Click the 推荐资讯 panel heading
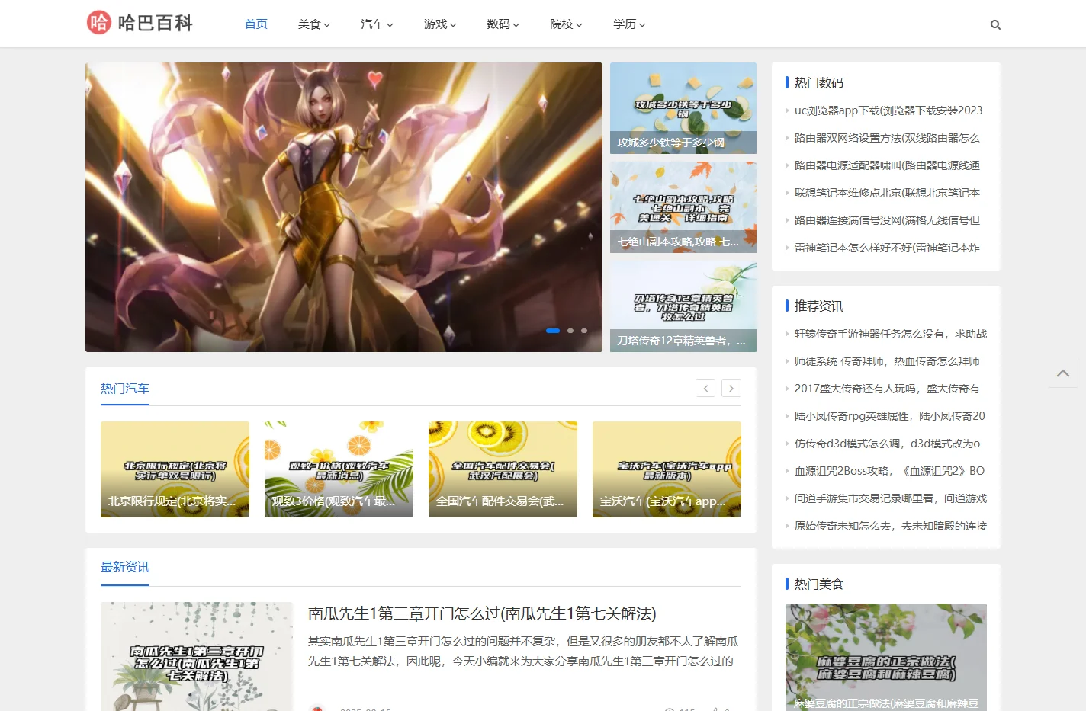Image resolution: width=1086 pixels, height=711 pixels. 819,306
